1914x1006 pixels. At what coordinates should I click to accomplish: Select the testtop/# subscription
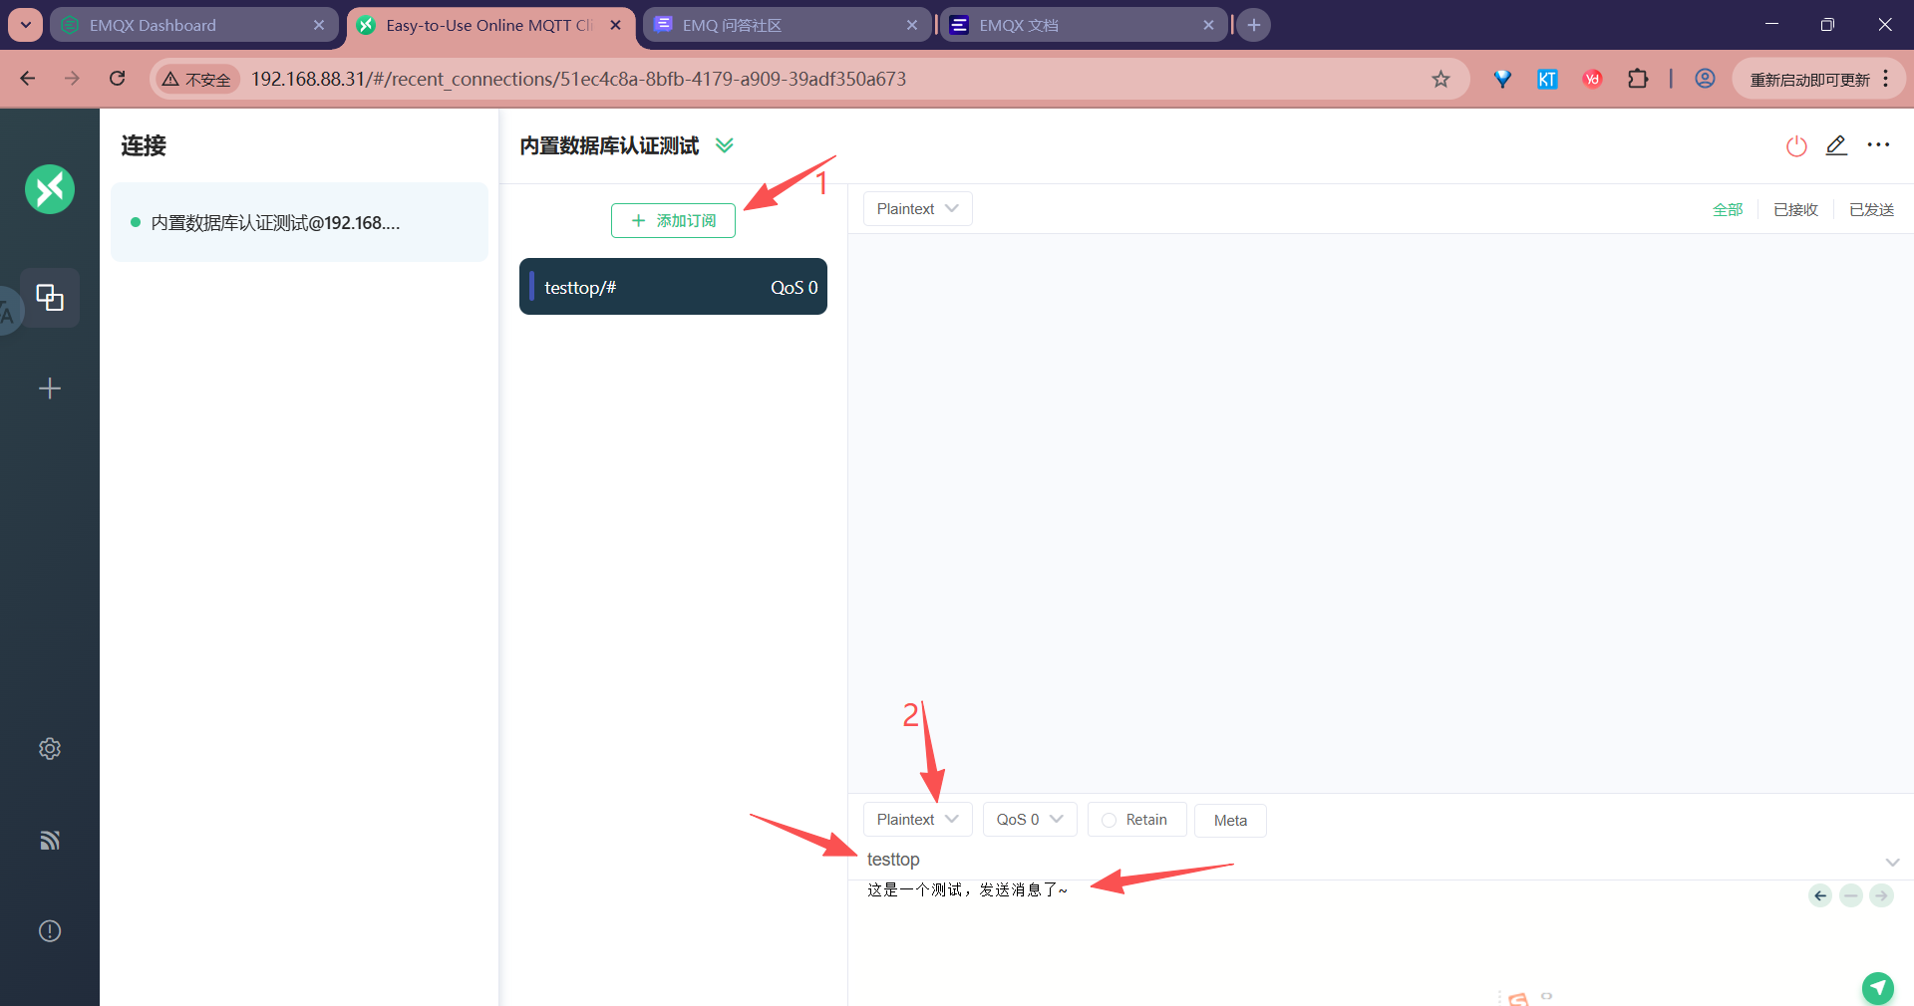pos(673,287)
